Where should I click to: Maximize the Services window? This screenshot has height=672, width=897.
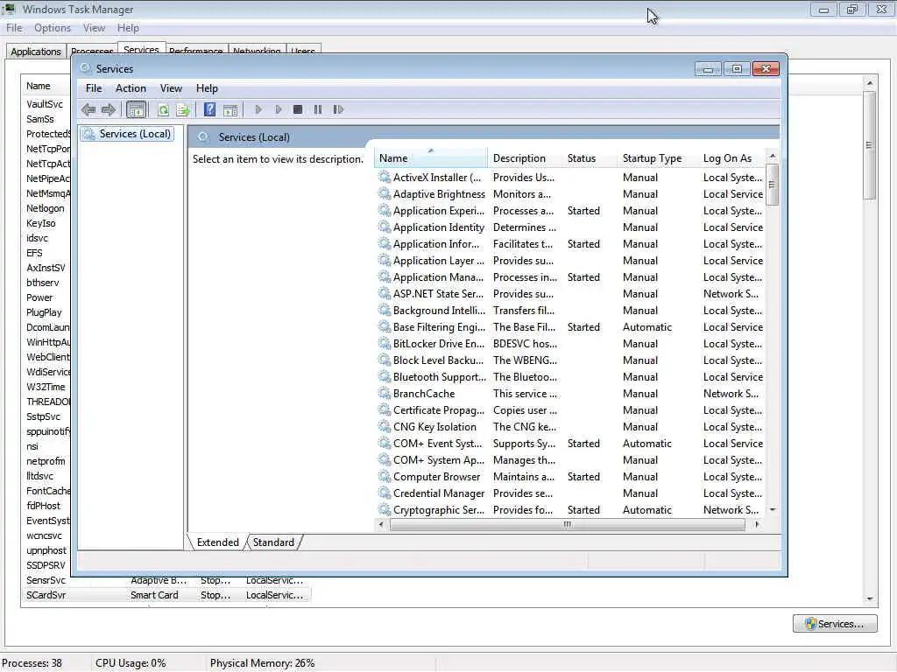click(x=737, y=69)
